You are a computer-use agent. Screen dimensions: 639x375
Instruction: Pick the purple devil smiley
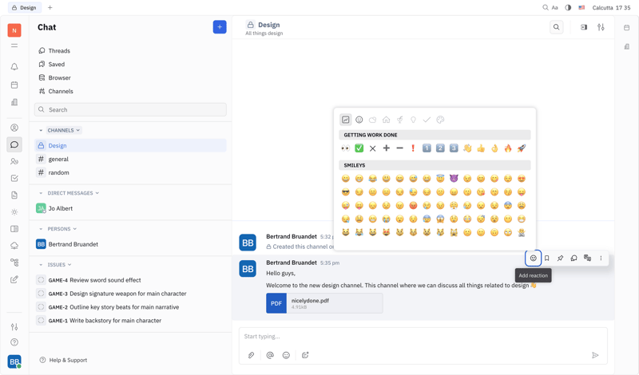pos(454,179)
